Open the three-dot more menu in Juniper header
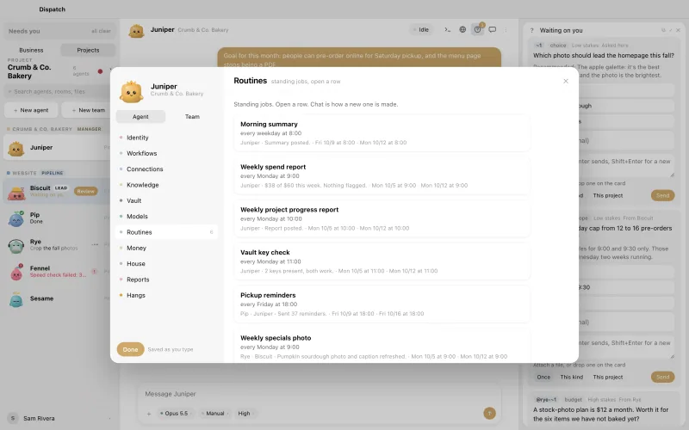This screenshot has width=689, height=430. click(x=506, y=30)
